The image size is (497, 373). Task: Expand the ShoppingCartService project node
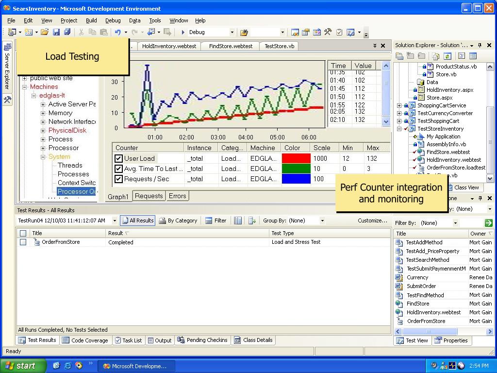pyautogui.click(x=399, y=105)
